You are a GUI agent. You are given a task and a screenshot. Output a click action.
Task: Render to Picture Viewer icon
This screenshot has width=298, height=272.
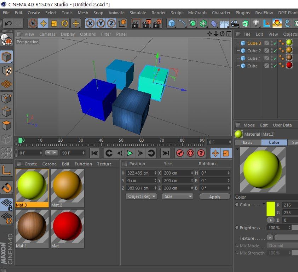(x=147, y=23)
